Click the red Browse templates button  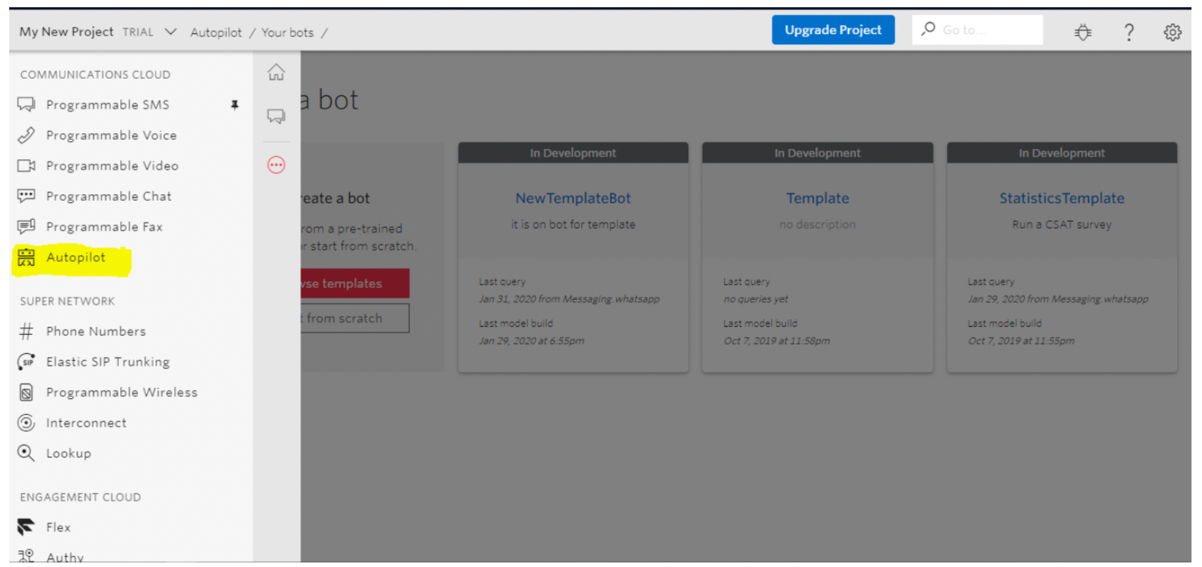pos(355,283)
